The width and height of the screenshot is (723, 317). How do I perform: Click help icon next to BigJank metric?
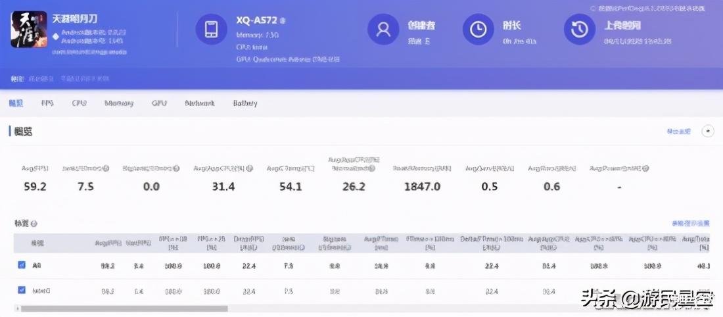tap(176, 169)
